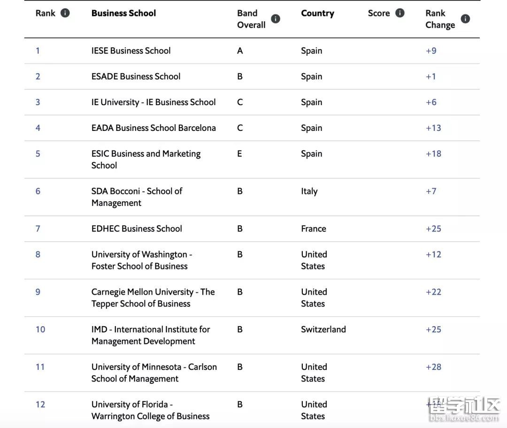Click info icon next to Band Overall
Viewport: 507px width, 428px height.
tap(276, 19)
